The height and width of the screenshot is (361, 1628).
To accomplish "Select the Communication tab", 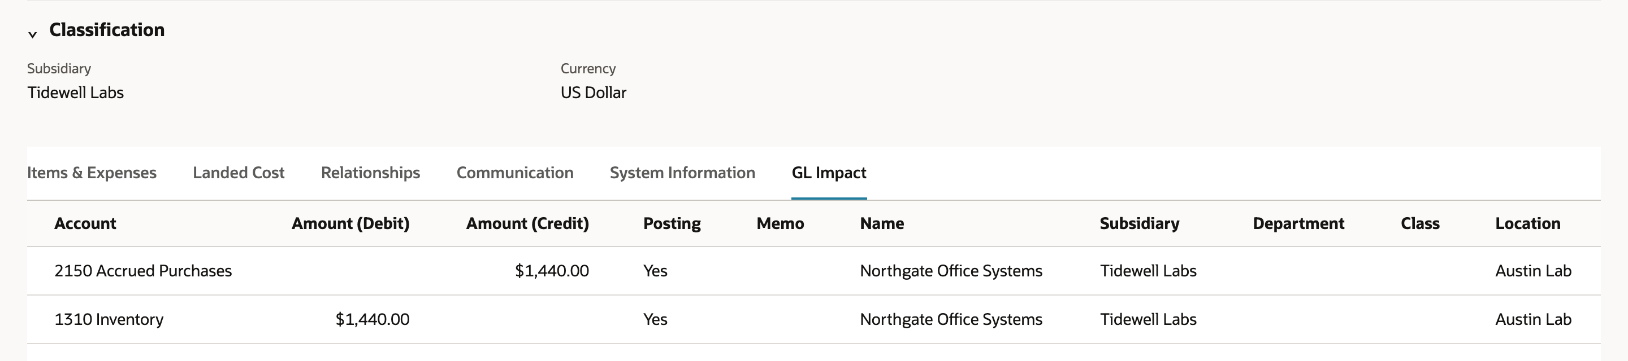I will click(x=515, y=173).
